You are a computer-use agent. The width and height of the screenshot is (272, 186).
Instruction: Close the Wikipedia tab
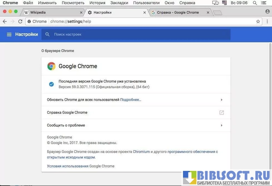point(81,13)
